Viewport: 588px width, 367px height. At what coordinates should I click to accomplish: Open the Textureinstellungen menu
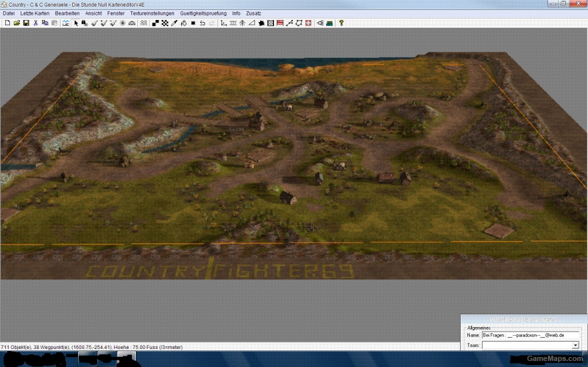point(152,13)
